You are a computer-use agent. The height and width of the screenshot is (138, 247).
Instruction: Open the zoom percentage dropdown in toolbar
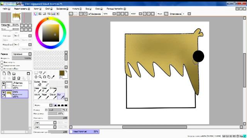pyautogui.click(x=114, y=14)
